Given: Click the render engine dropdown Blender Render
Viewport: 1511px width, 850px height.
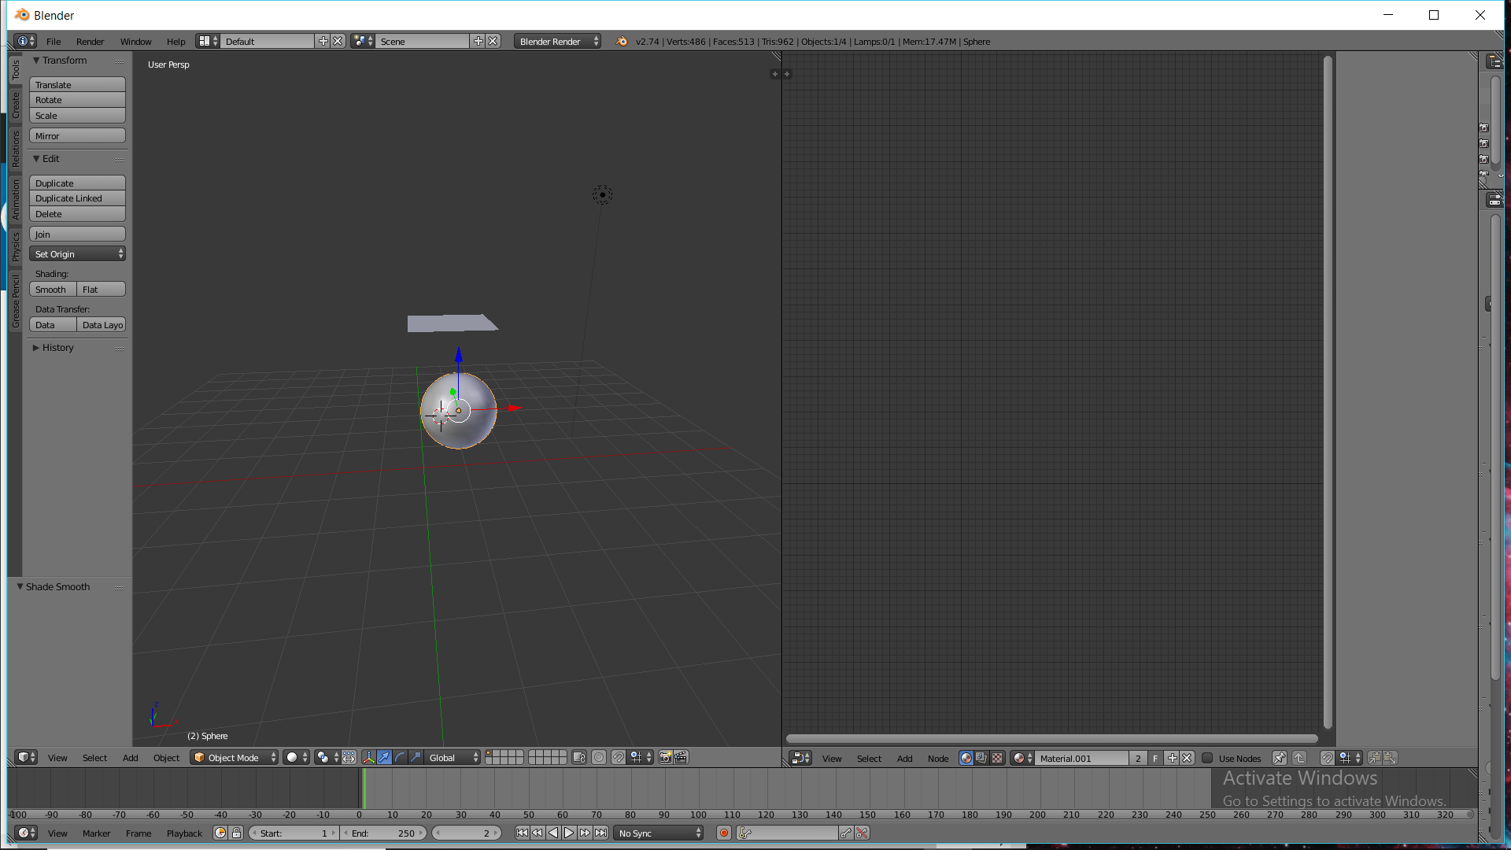Looking at the screenshot, I should coord(557,42).
